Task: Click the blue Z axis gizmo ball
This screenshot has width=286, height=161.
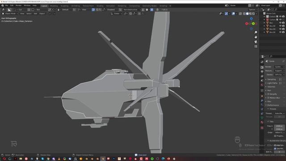Action: tap(251, 19)
